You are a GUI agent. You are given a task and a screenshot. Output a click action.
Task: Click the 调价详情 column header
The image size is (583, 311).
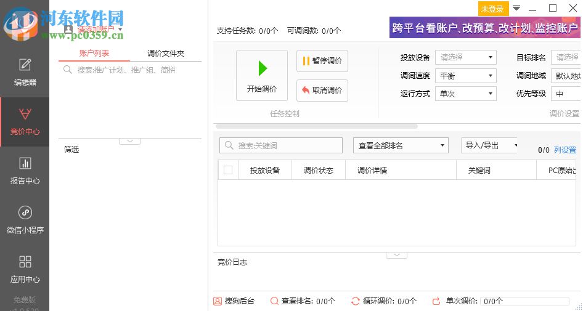401,170
